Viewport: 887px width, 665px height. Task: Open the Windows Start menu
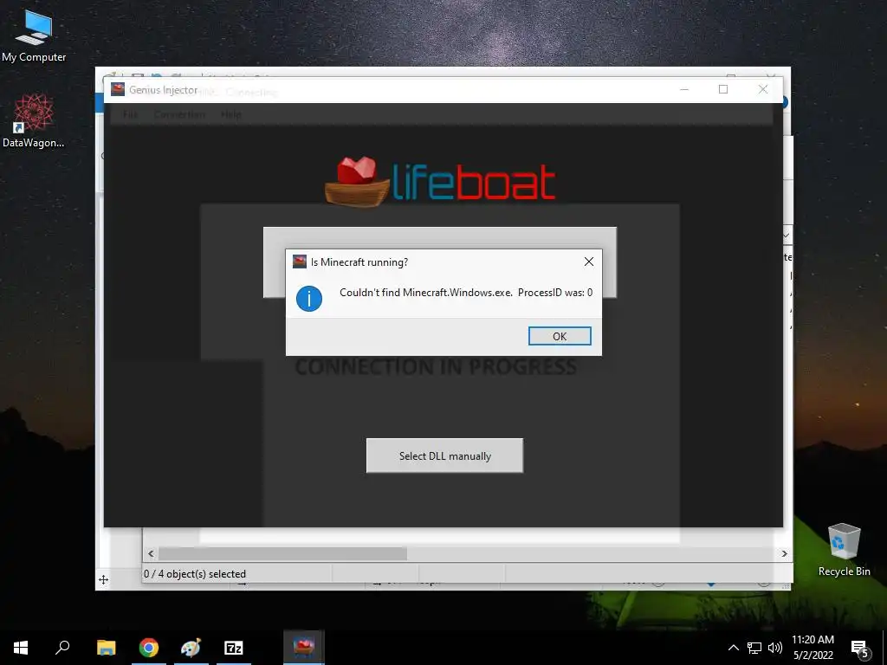(21, 648)
